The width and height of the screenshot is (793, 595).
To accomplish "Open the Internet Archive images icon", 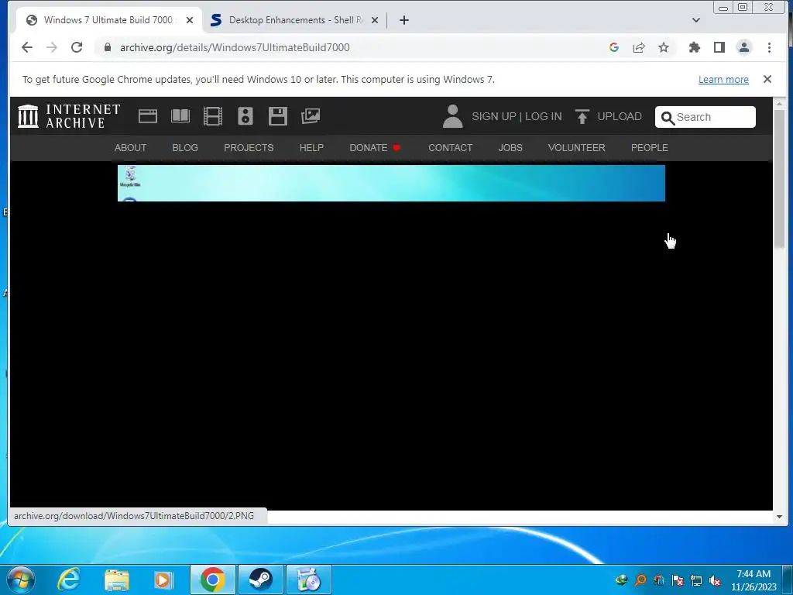I will [311, 116].
